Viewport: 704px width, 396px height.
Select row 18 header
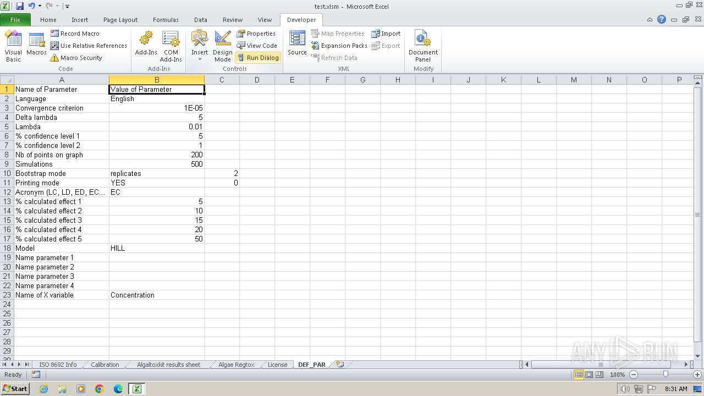[x=7, y=248]
